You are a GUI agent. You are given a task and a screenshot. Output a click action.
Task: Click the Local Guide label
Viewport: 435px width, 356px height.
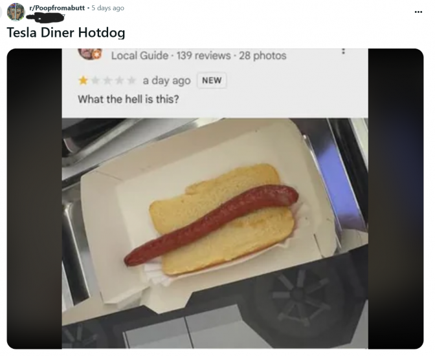click(140, 56)
